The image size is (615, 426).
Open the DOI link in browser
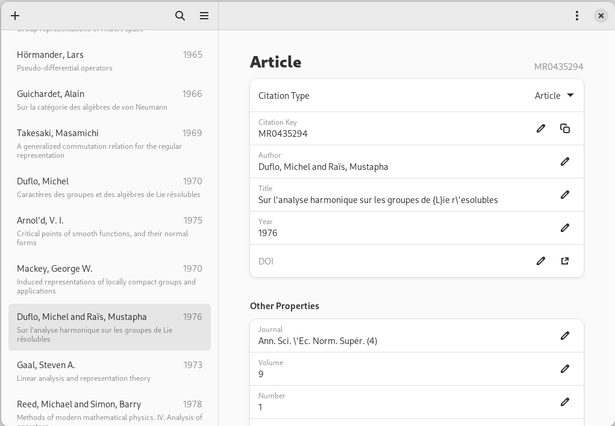(565, 261)
